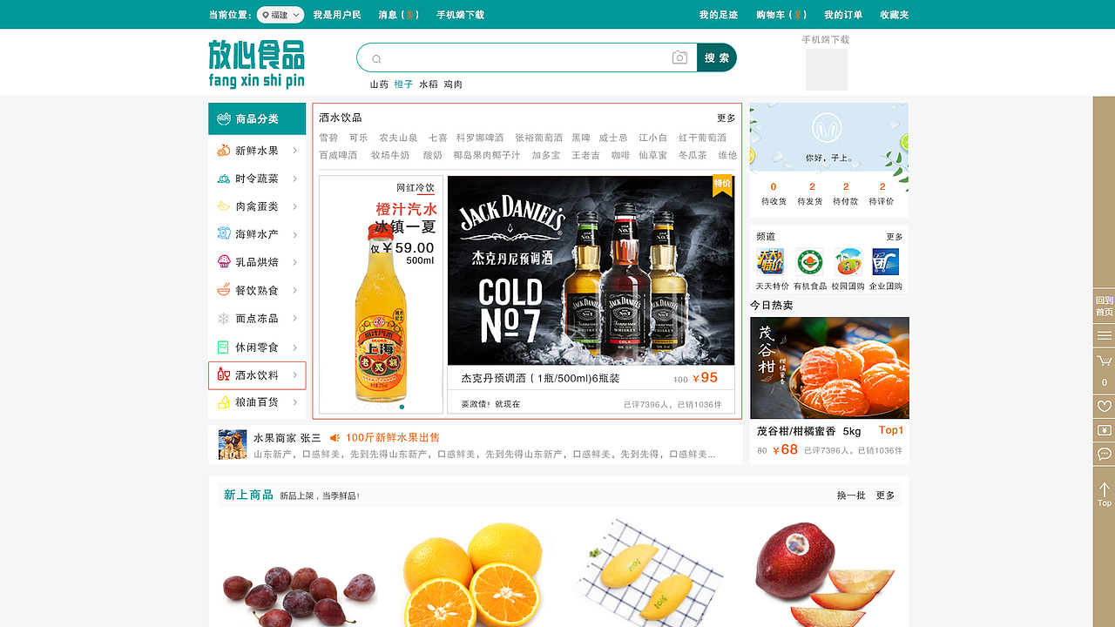Image resolution: width=1115 pixels, height=627 pixels.
Task: Click the Top arrow to return up
Action: pyautogui.click(x=1105, y=494)
